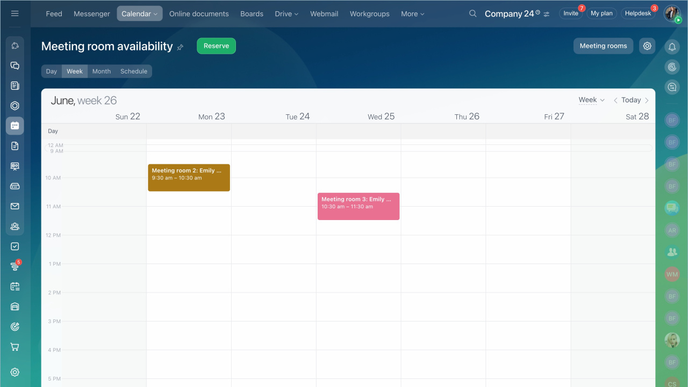Screen dimensions: 688x387
Task: Expand the More menu dropdown
Action: tap(412, 14)
